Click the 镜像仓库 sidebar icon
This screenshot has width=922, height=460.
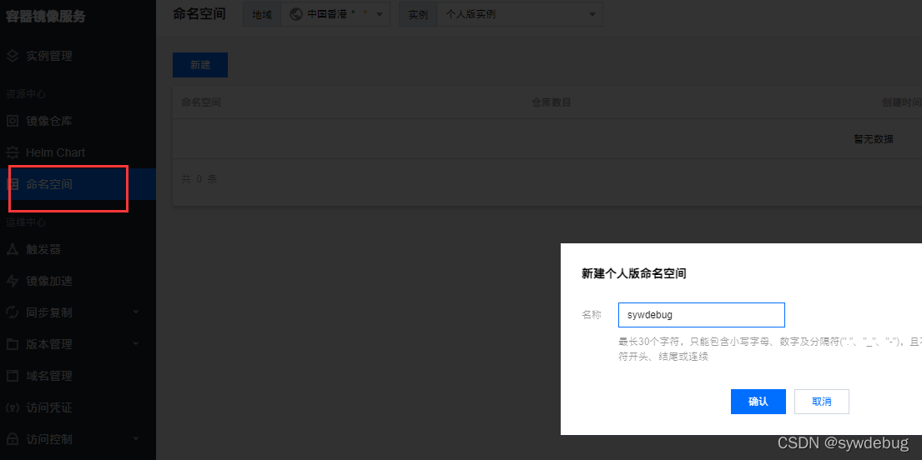(13, 121)
